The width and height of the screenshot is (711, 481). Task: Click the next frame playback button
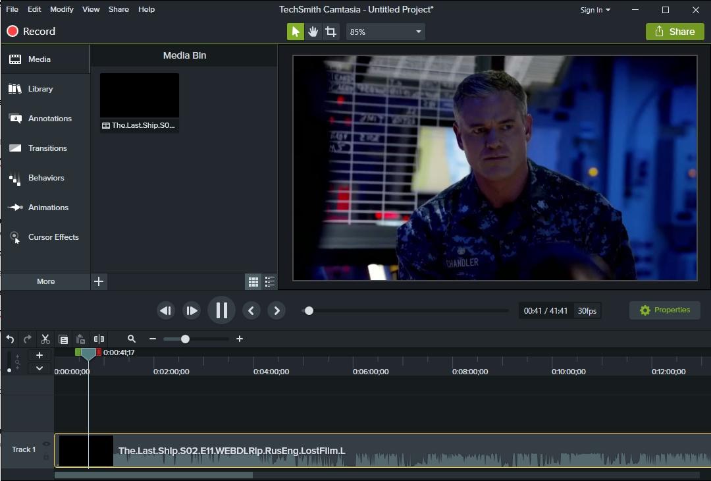click(x=192, y=311)
